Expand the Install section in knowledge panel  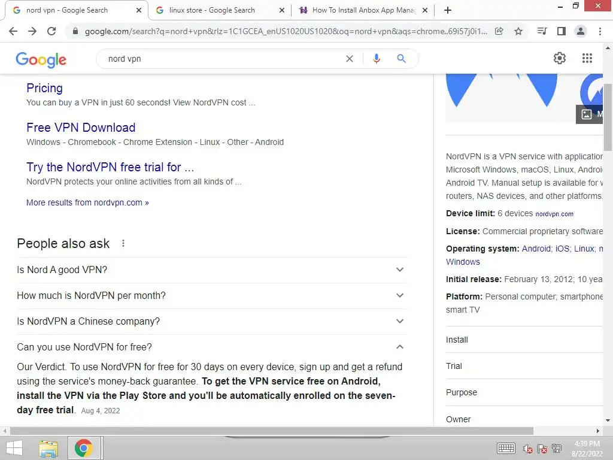click(524, 340)
